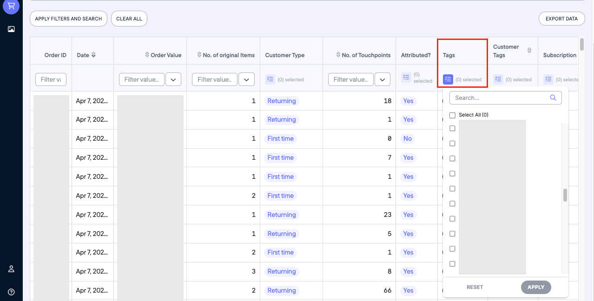The width and height of the screenshot is (594, 301).
Task: Sort by Date column arrows
Action: coord(93,55)
